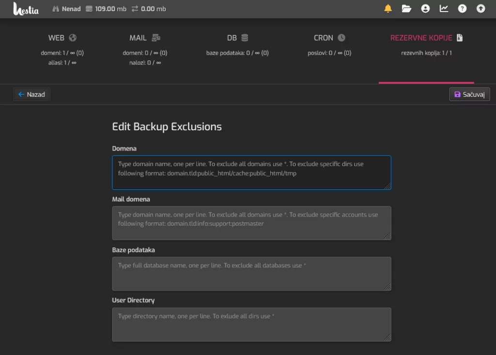Click the 'nalozi: 0 / ∞' mail stat
This screenshot has height=355, width=496.
tap(145, 62)
